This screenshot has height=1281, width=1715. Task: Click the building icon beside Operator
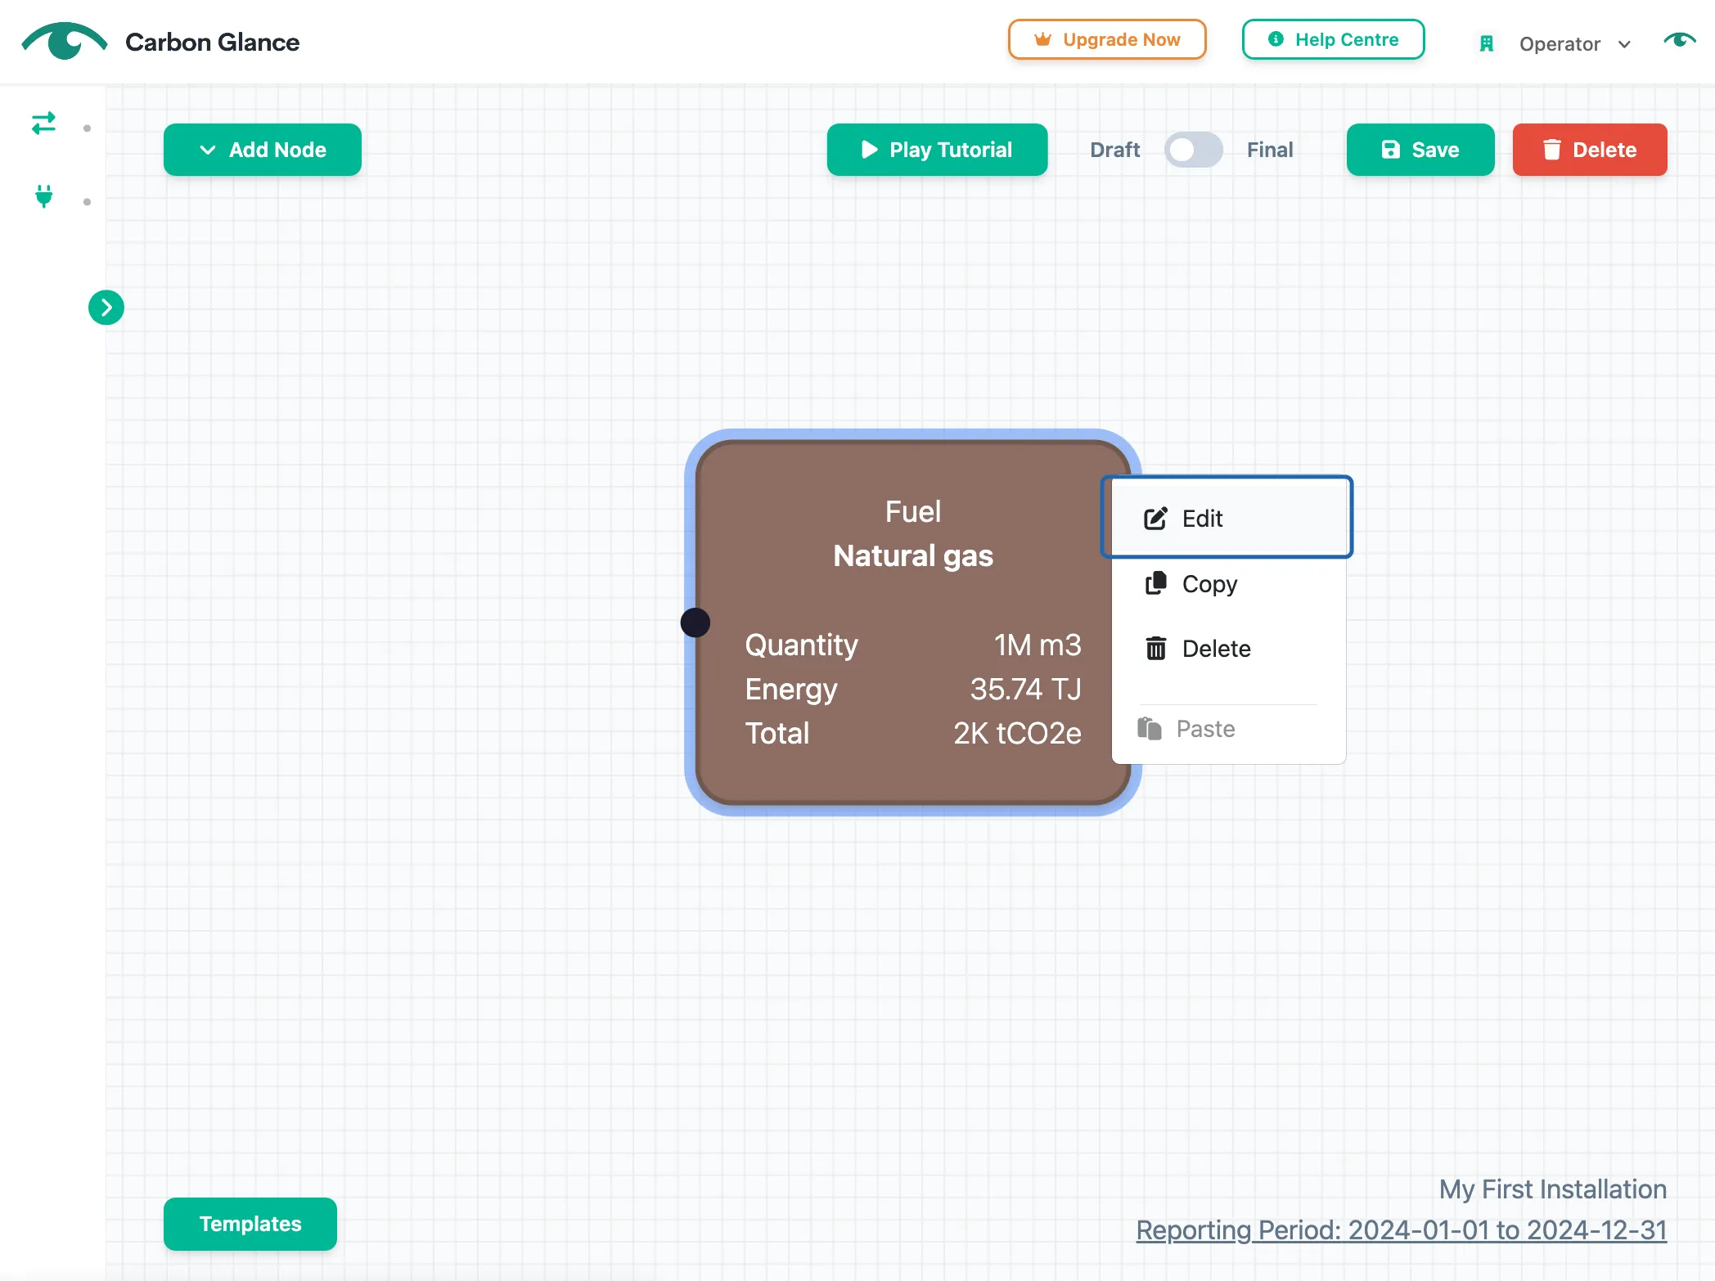tap(1487, 44)
